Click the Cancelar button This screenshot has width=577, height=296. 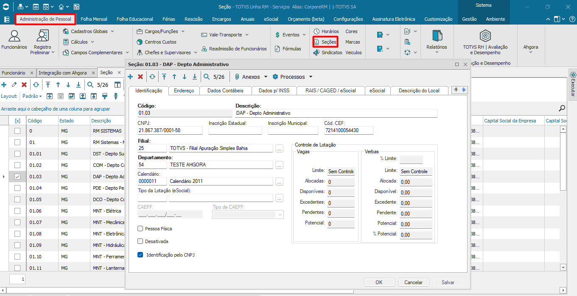414,282
